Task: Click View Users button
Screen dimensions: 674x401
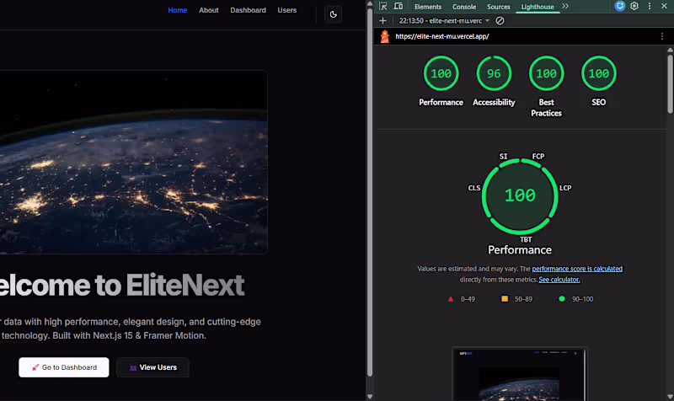Action: pos(152,367)
